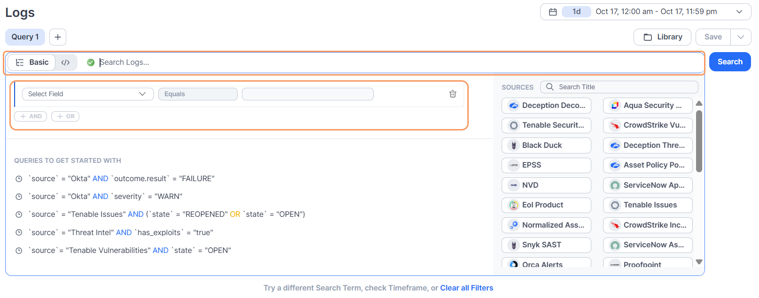
Task: Open the calendar date picker icon
Action: (553, 12)
